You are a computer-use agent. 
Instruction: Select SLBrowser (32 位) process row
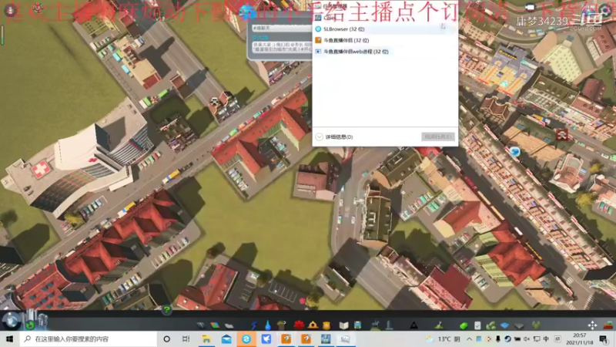(x=385, y=29)
